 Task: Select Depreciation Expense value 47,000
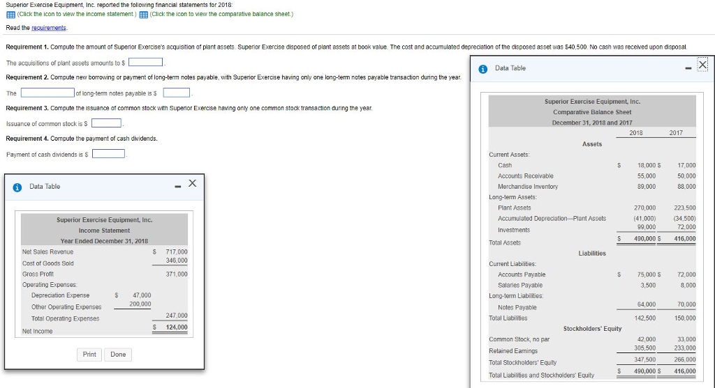pos(142,295)
